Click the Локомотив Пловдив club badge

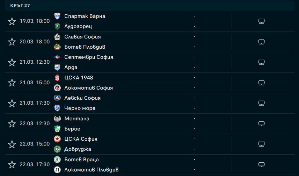click(57, 169)
